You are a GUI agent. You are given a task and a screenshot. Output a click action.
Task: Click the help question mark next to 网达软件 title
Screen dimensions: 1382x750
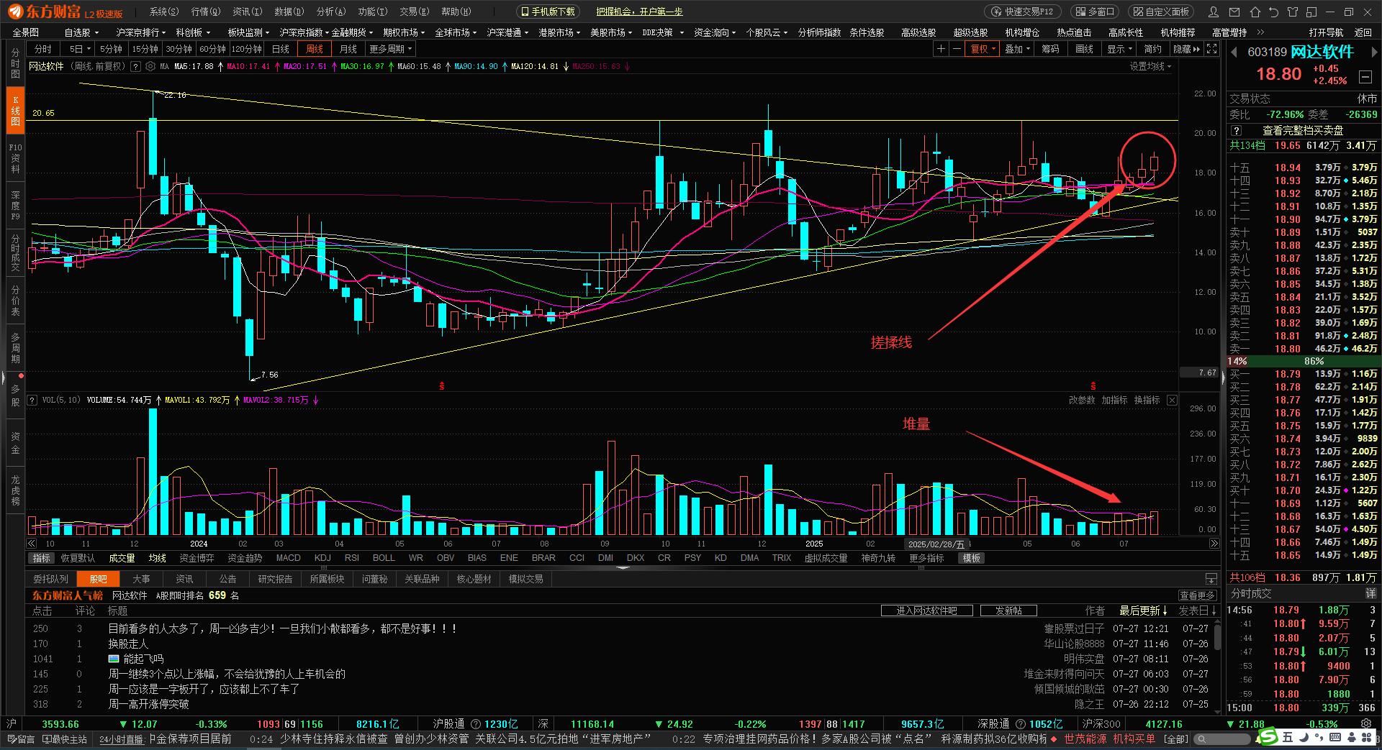pyautogui.click(x=135, y=66)
